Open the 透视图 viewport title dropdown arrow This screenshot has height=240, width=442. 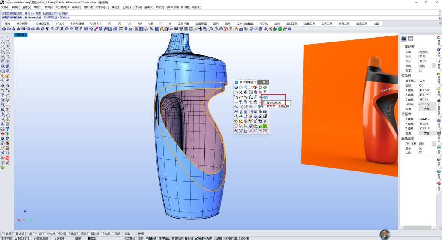[x=26, y=35]
